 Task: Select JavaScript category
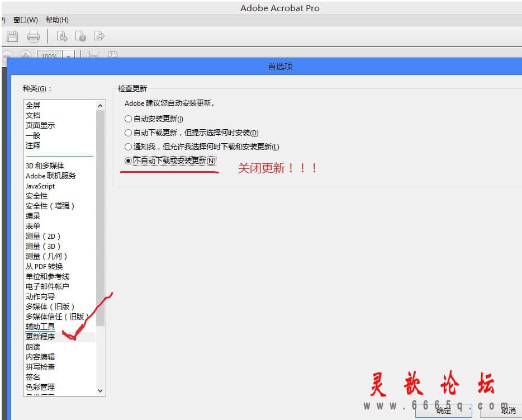[x=40, y=186]
